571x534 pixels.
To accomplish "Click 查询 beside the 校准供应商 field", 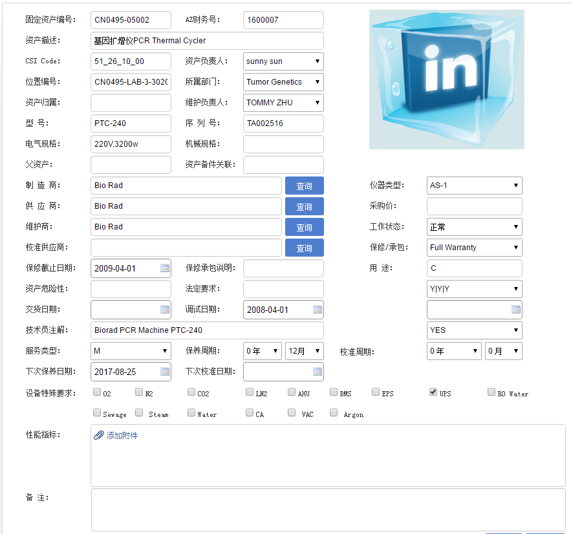I will tap(304, 248).
